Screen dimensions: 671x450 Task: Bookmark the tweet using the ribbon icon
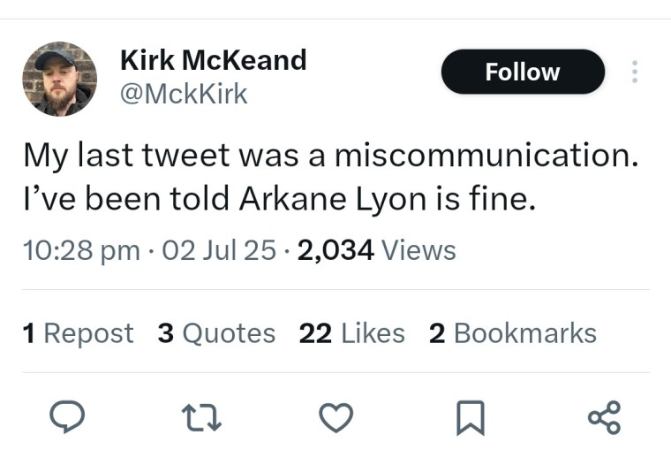point(471,417)
